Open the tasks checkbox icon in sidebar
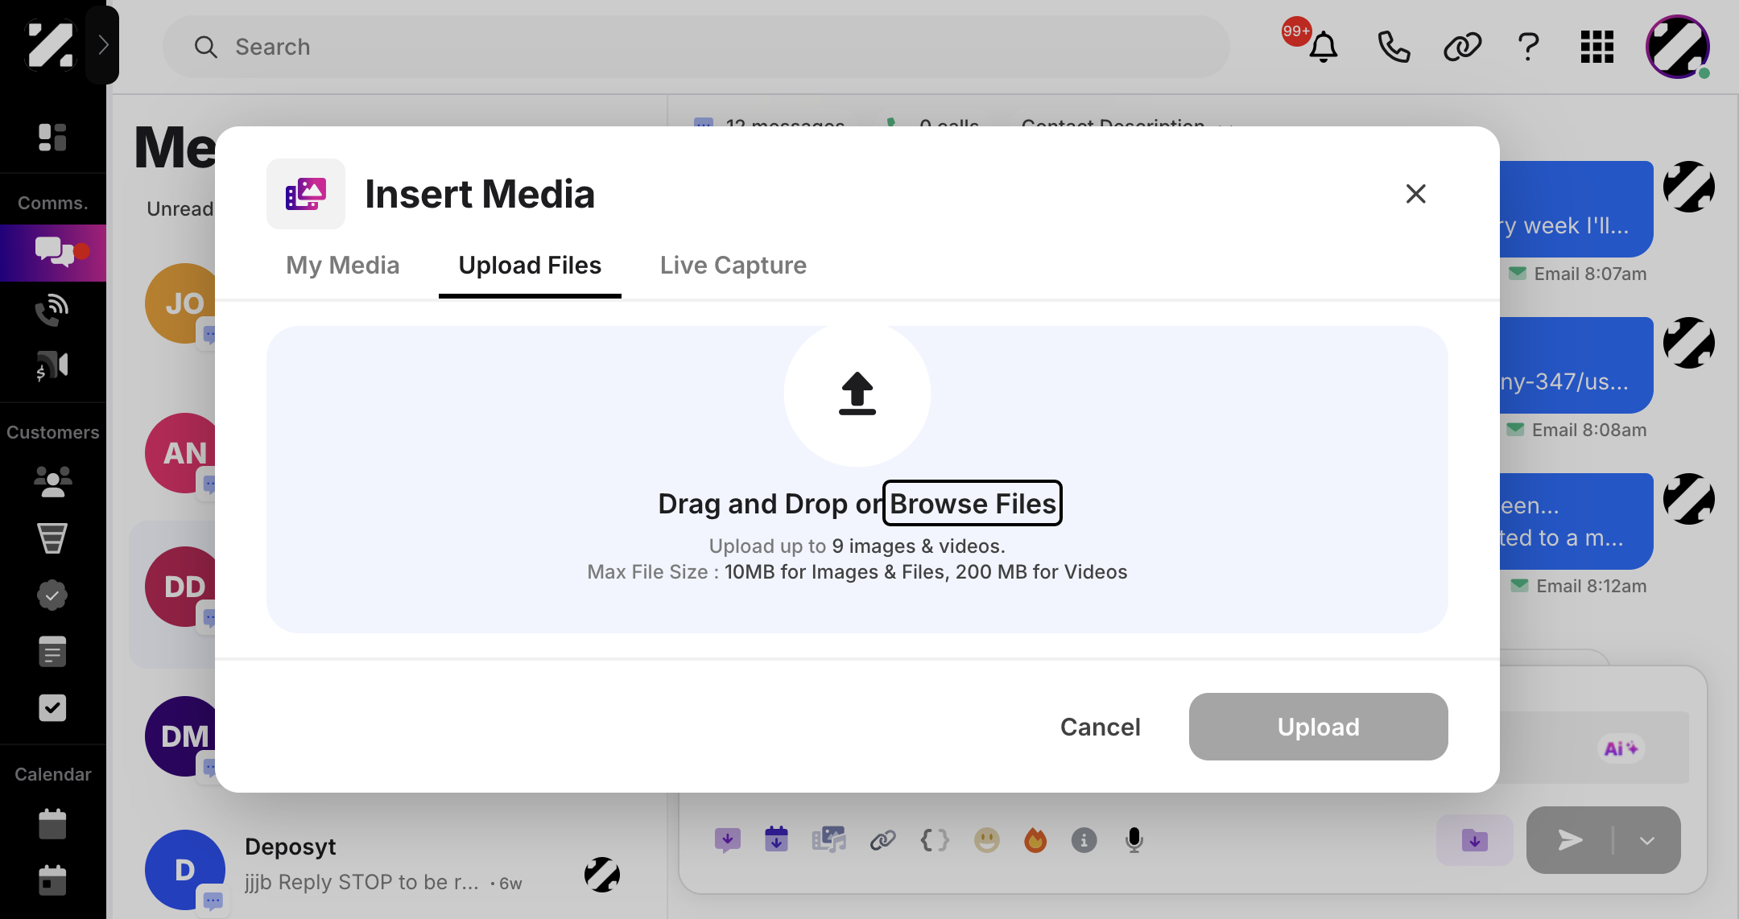Image resolution: width=1739 pixels, height=919 pixels. (52, 707)
